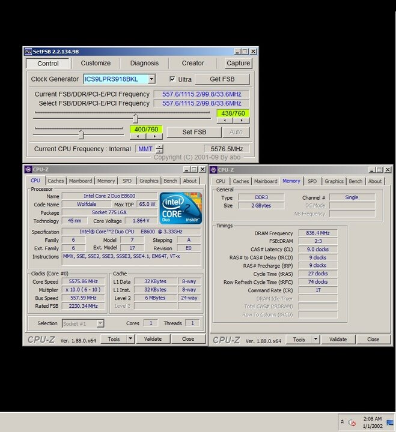Open Caches tab in right CPU-Z window
This screenshot has height=432, width=396.
click(240, 181)
